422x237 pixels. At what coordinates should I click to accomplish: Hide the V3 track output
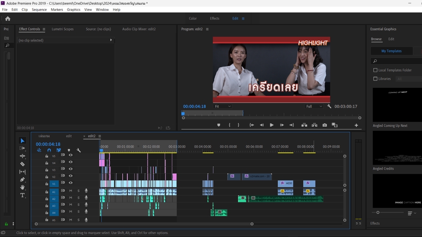point(70,169)
